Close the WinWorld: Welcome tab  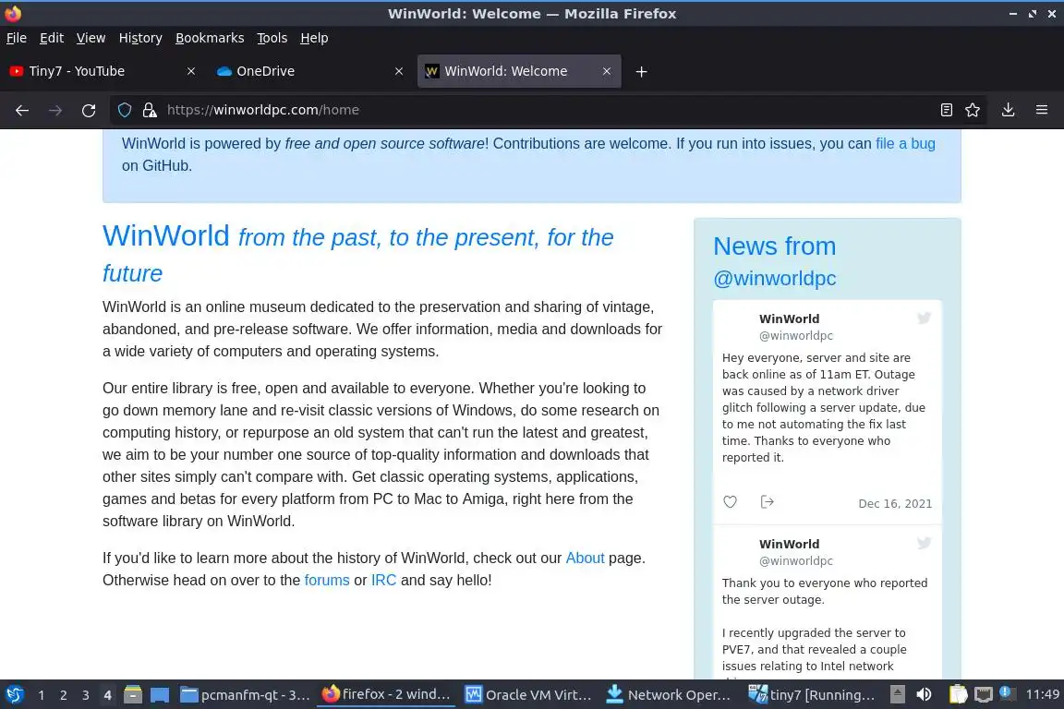pos(607,71)
